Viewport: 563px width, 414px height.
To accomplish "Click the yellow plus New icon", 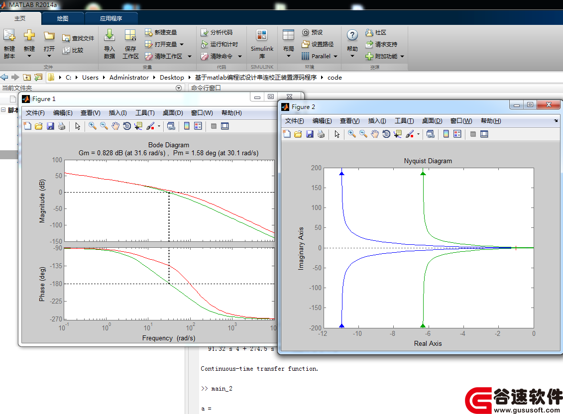I will [x=29, y=35].
